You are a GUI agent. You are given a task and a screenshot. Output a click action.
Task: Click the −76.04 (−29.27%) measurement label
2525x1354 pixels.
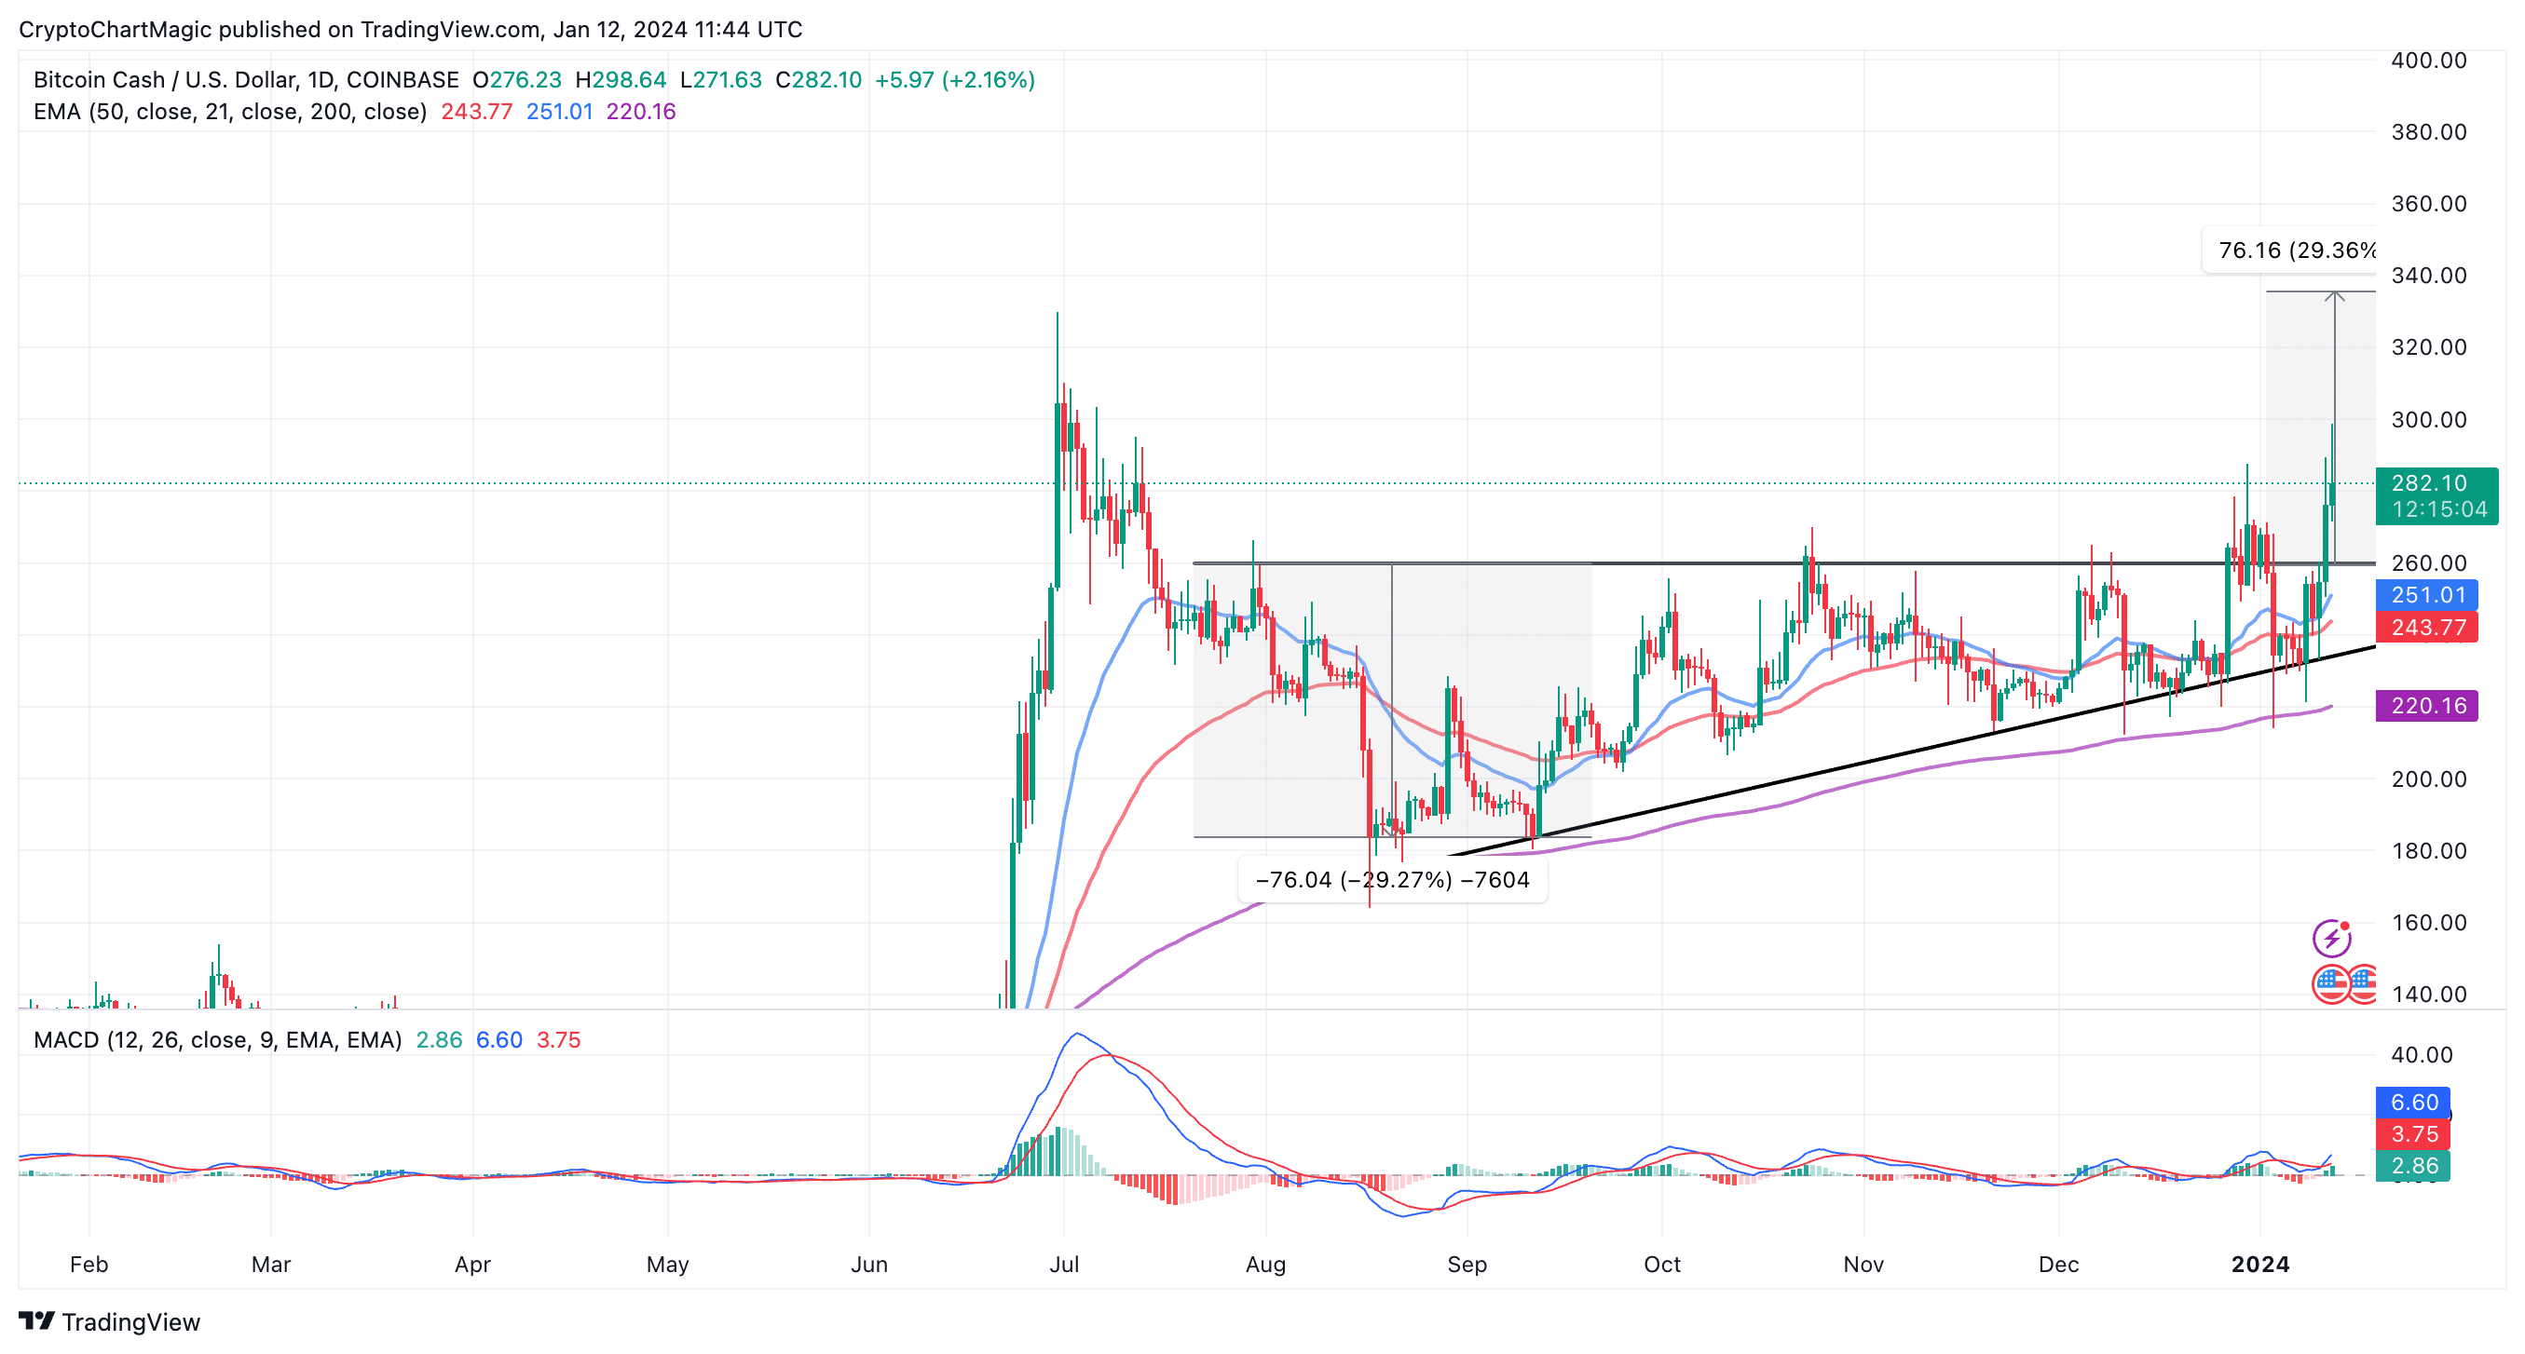point(1392,880)
